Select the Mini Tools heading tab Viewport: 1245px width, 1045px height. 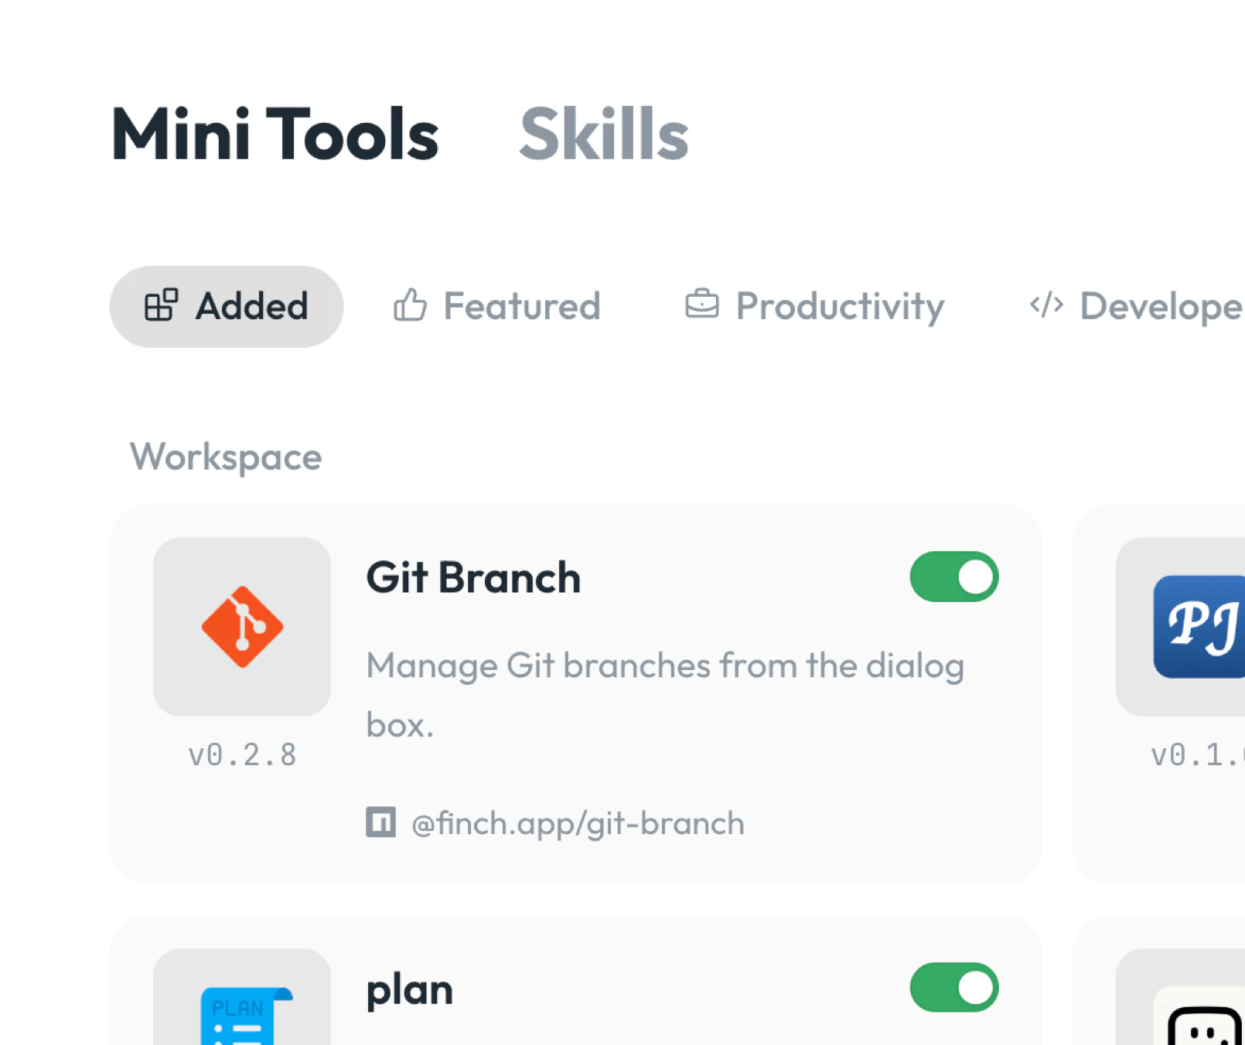pyautogui.click(x=275, y=134)
